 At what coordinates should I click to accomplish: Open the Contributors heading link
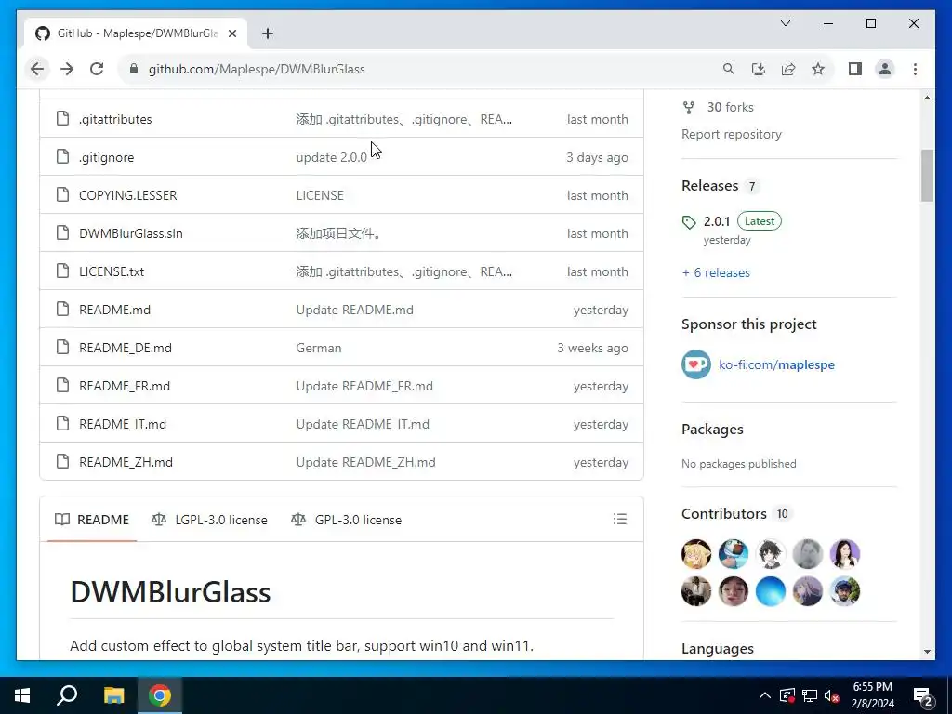tap(723, 513)
